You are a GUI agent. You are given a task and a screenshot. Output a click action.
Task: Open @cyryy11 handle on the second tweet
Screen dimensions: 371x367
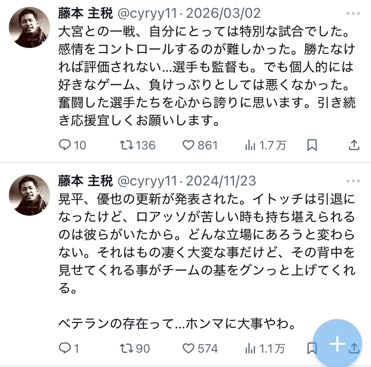coord(147,180)
